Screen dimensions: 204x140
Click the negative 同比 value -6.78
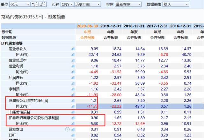[164, 54]
